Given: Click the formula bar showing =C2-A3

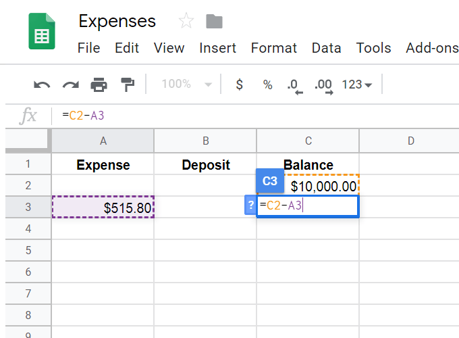Looking at the screenshot, I should pyautogui.click(x=255, y=116).
